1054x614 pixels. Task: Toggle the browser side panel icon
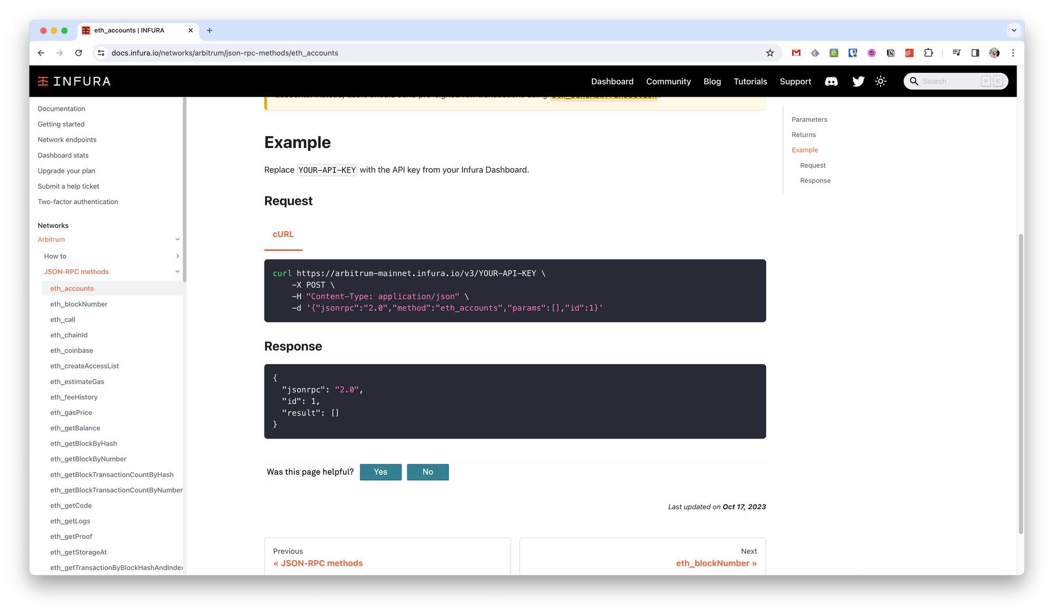pos(975,53)
